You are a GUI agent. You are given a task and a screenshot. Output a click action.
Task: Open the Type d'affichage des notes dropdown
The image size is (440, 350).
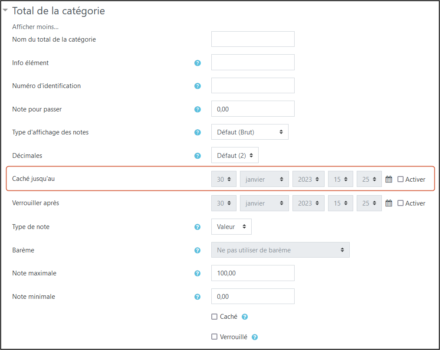pyautogui.click(x=250, y=132)
